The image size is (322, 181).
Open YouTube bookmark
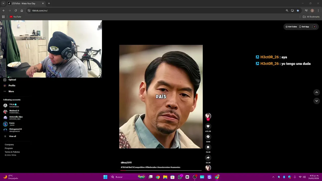coord(16,17)
